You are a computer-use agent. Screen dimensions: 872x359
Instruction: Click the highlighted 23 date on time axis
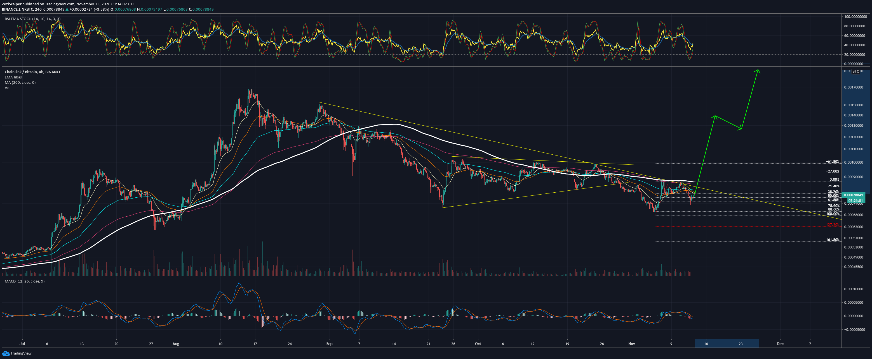[741, 344]
